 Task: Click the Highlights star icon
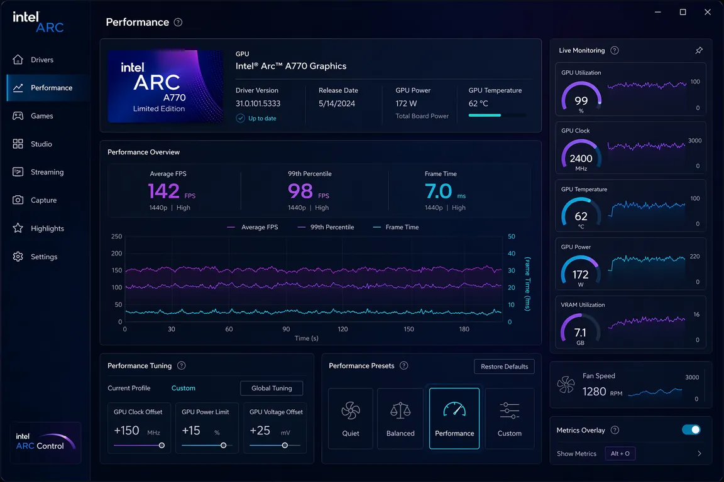pos(18,228)
